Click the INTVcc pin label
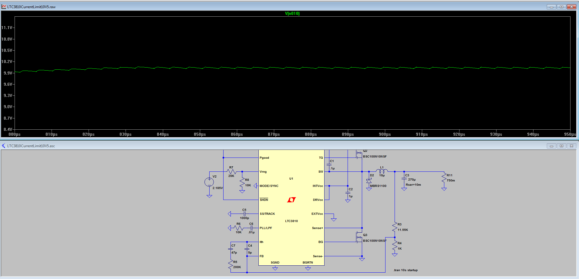579x279 pixels. 318,186
